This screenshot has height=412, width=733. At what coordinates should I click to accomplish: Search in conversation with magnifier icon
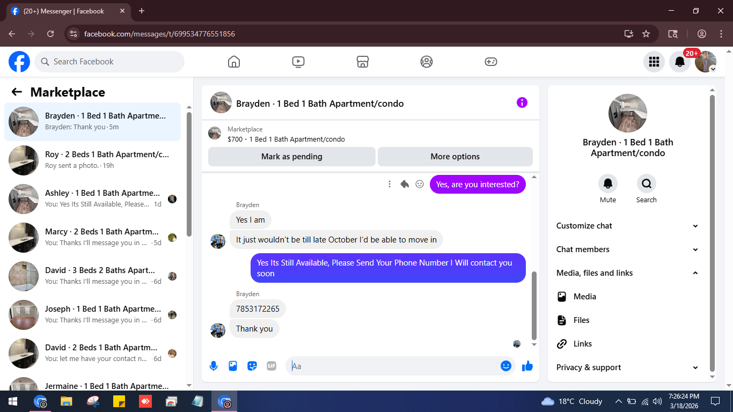(647, 183)
